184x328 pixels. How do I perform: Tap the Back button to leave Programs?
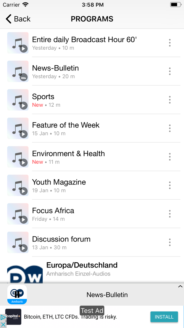18,19
